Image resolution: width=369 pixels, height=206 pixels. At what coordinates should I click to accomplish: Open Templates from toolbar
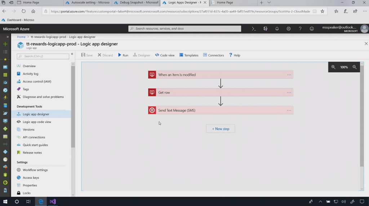pyautogui.click(x=189, y=55)
